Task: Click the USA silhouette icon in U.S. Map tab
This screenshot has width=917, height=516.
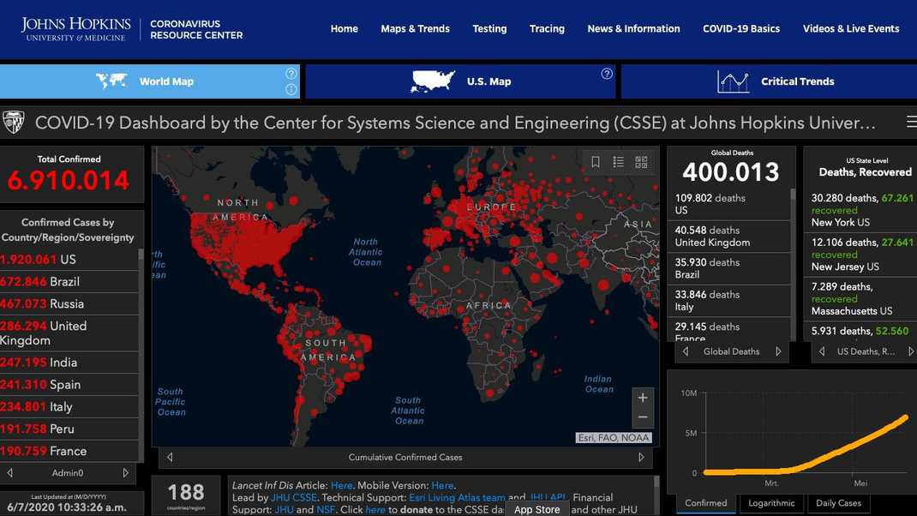Action: click(x=433, y=81)
